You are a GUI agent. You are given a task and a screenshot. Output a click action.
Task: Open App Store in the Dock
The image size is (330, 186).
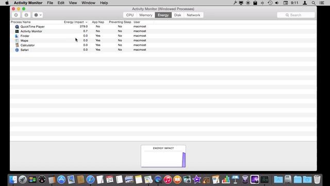pos(61,180)
